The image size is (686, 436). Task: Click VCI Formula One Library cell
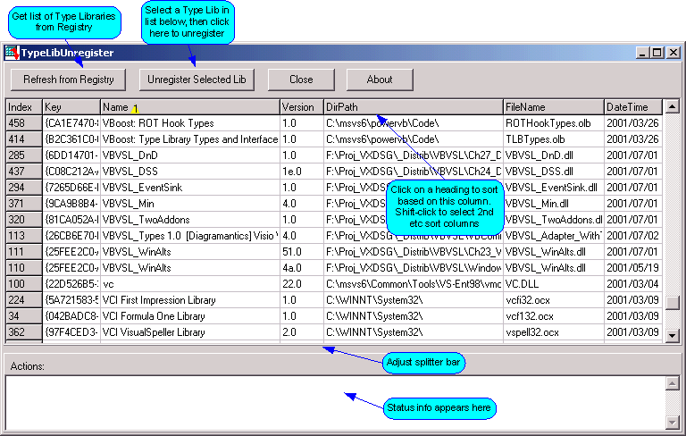pos(190,316)
